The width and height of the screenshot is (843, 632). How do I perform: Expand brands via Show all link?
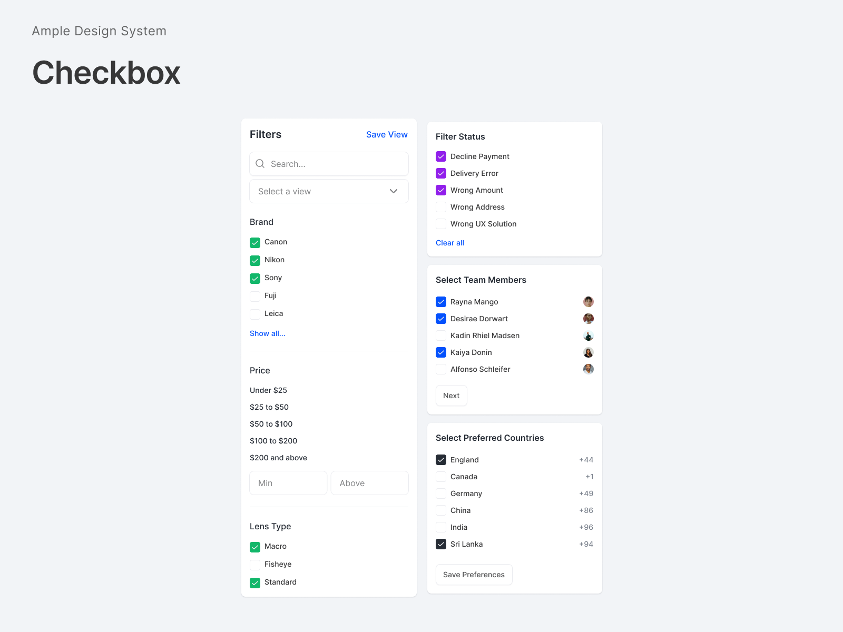click(x=267, y=333)
